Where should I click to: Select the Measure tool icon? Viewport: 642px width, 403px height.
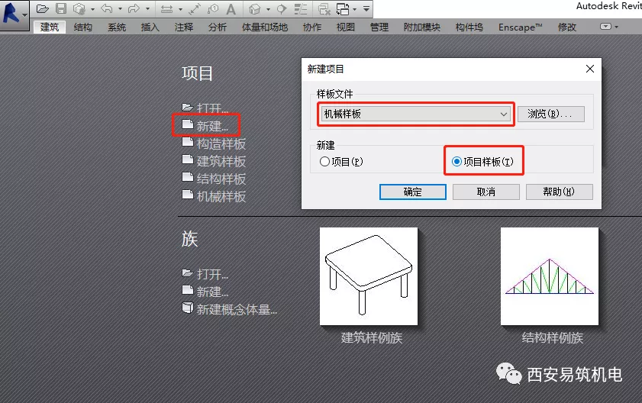click(x=166, y=8)
